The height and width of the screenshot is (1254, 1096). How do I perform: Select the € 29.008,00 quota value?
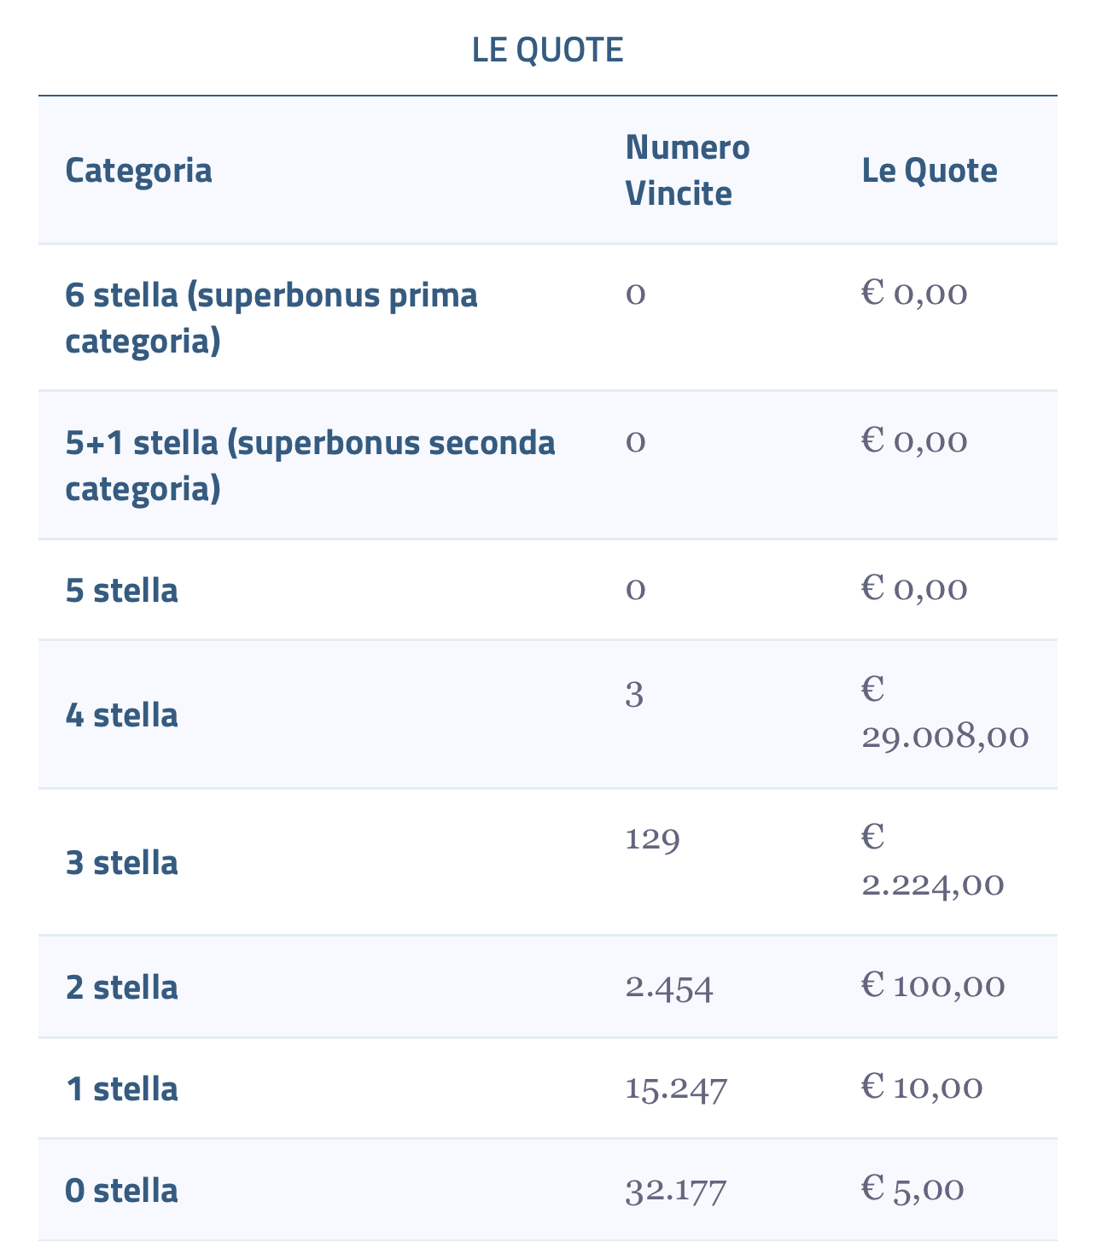[945, 713]
